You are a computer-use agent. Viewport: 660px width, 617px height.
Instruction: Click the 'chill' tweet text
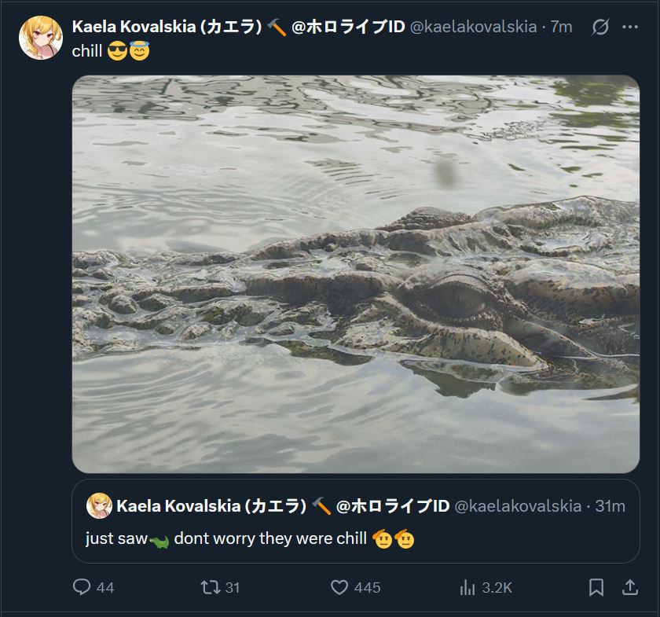(87, 52)
